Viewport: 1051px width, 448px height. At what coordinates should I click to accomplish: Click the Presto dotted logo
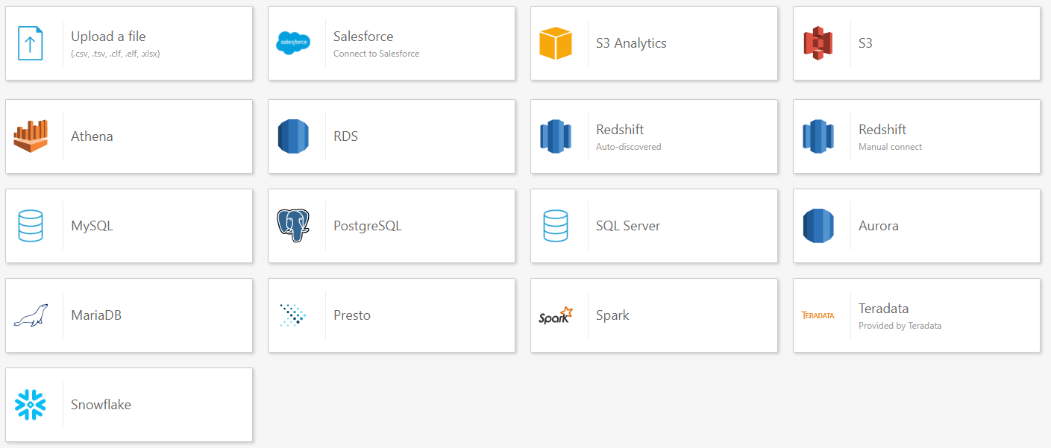pos(293,315)
